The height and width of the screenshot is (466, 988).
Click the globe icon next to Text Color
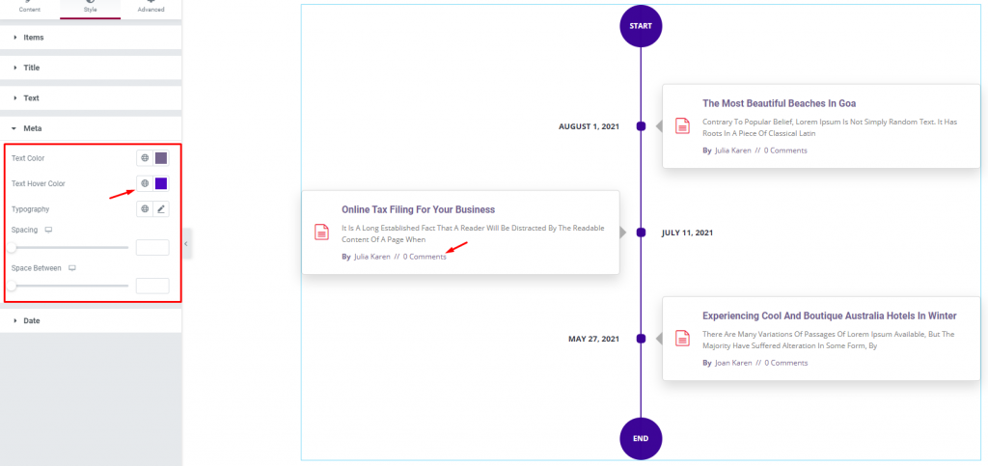145,158
